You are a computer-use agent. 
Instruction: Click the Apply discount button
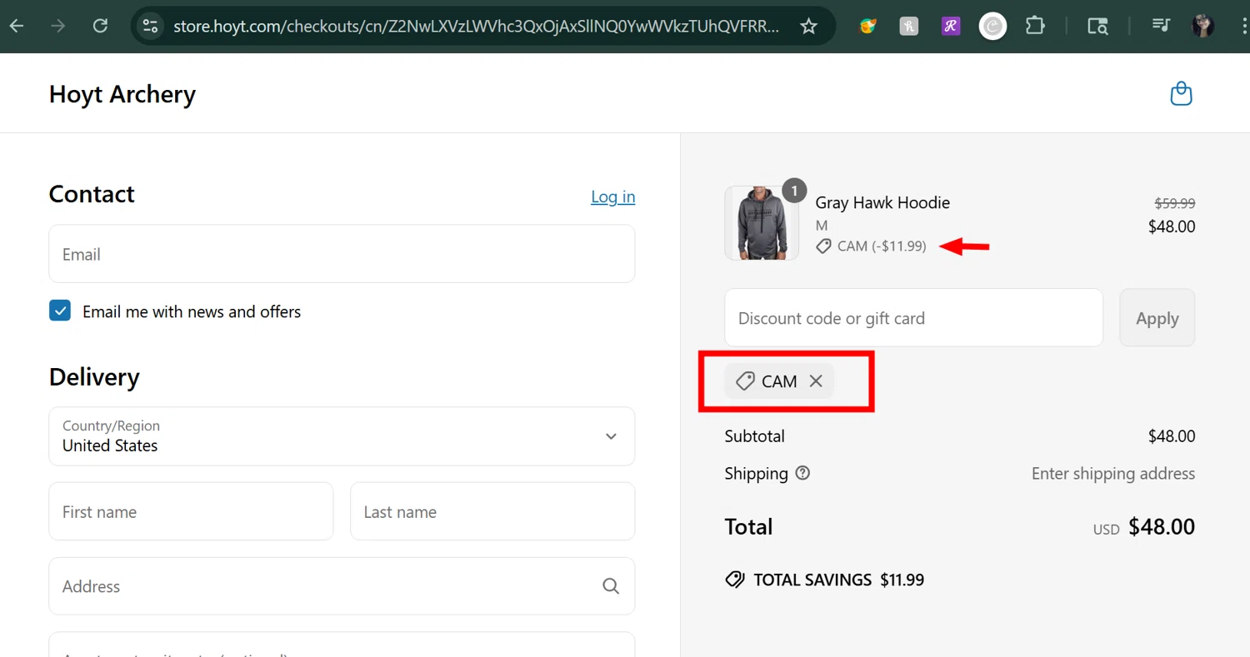pos(1157,318)
